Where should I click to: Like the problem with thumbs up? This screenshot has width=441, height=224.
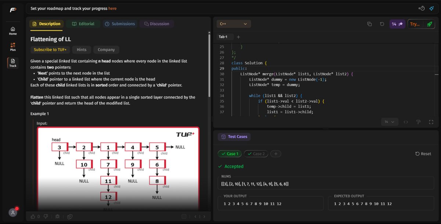pos(33,217)
